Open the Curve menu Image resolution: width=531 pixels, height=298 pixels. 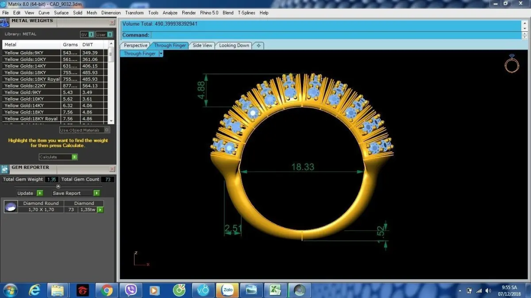click(x=44, y=13)
